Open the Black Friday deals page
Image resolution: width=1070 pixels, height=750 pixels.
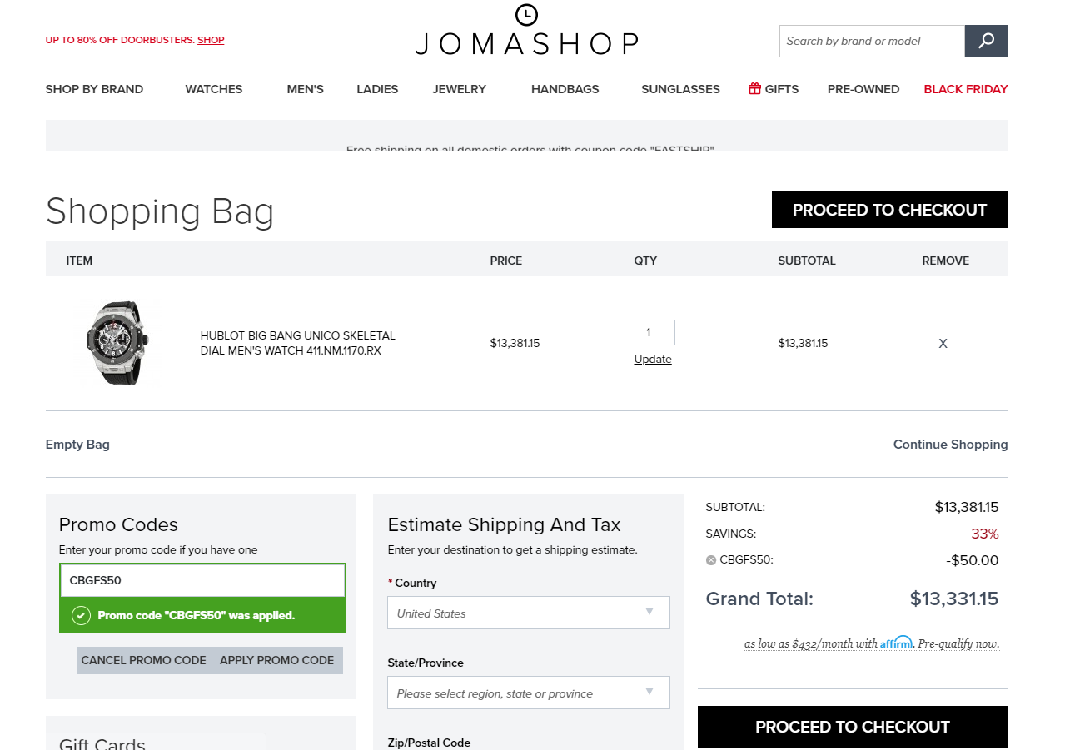pos(966,89)
